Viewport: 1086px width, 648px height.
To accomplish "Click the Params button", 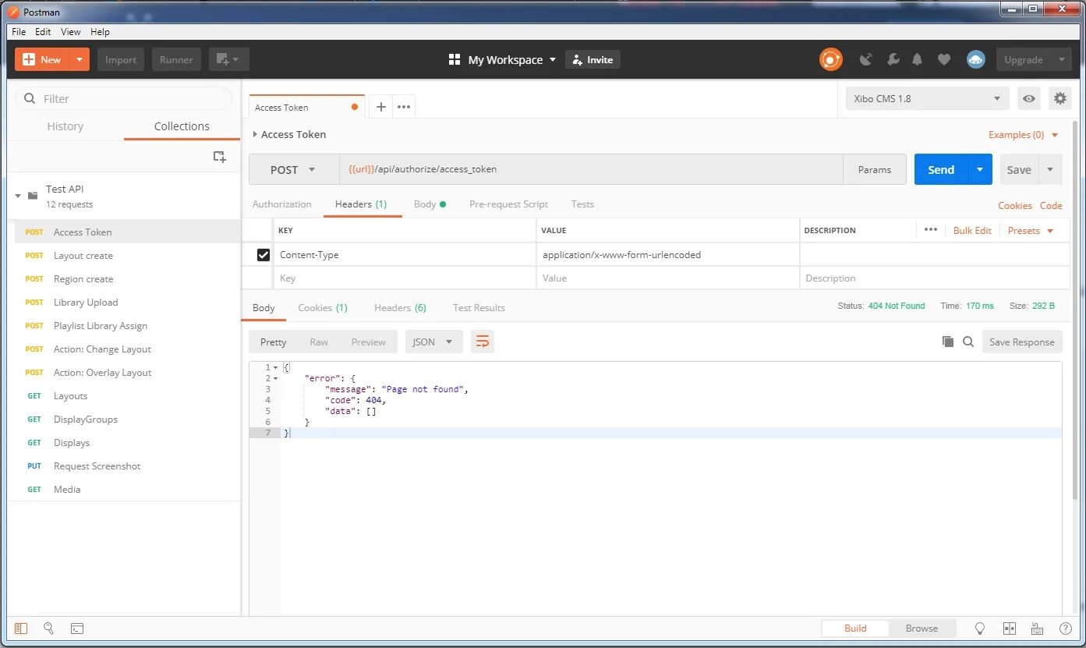I will pyautogui.click(x=875, y=169).
